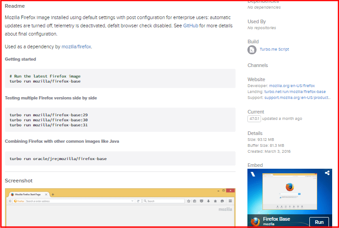339x228 pixels.
Task: Click the 'Created: March 3, 2016' detail
Action: [269, 151]
